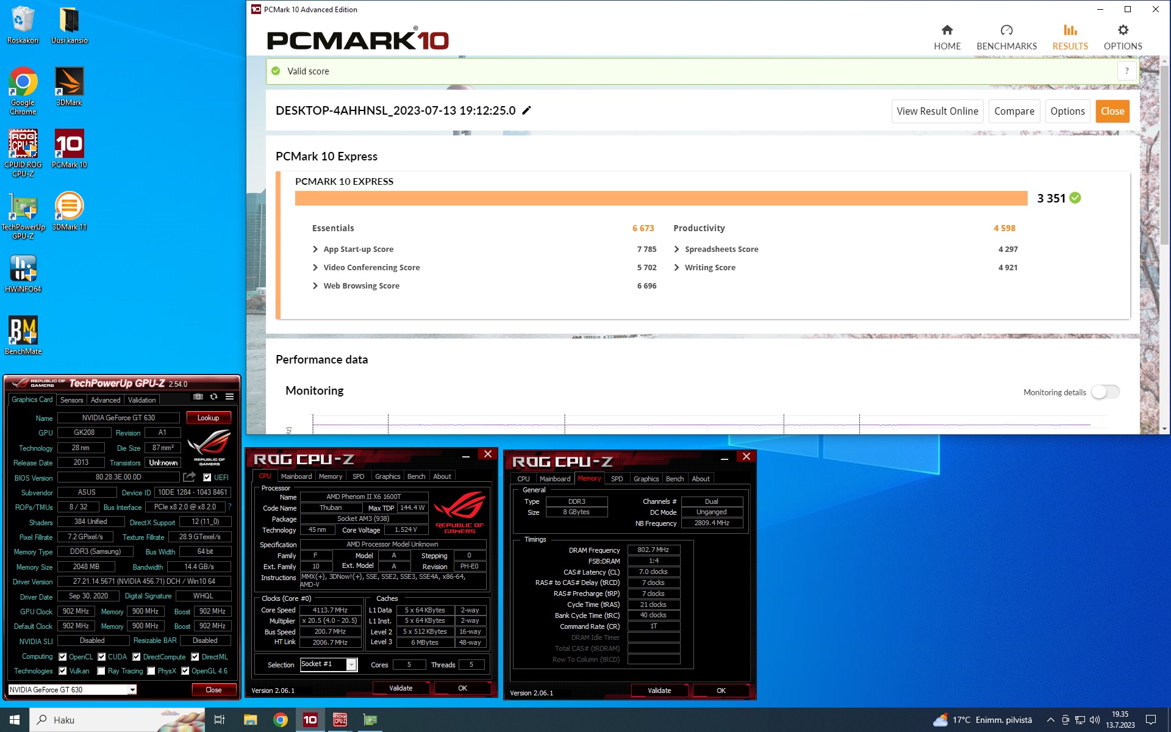Click the Bus Interface question mark in GPU-Z

point(229,507)
